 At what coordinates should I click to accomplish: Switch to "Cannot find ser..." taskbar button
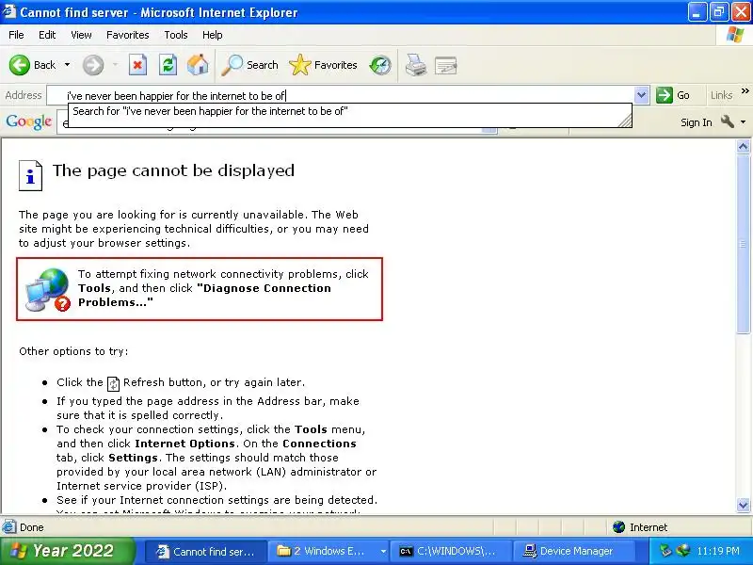click(205, 552)
